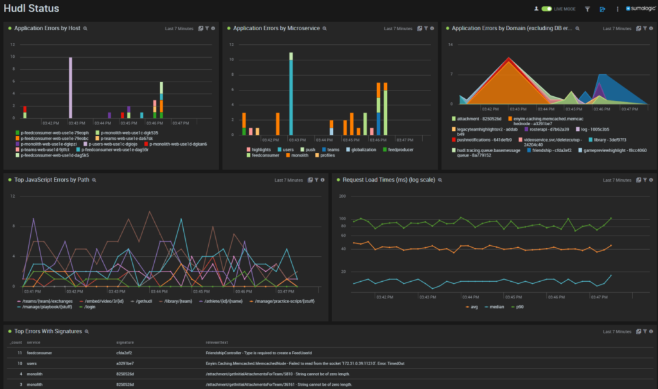This screenshot has height=389, width=658.
Task: Click Last 7 Minutes on Errors by Domain
Action: click(618, 28)
